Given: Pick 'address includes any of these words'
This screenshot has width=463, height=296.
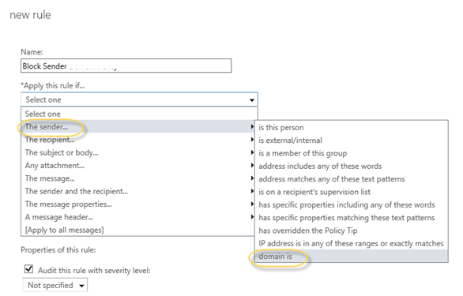Looking at the screenshot, I should [352, 166].
